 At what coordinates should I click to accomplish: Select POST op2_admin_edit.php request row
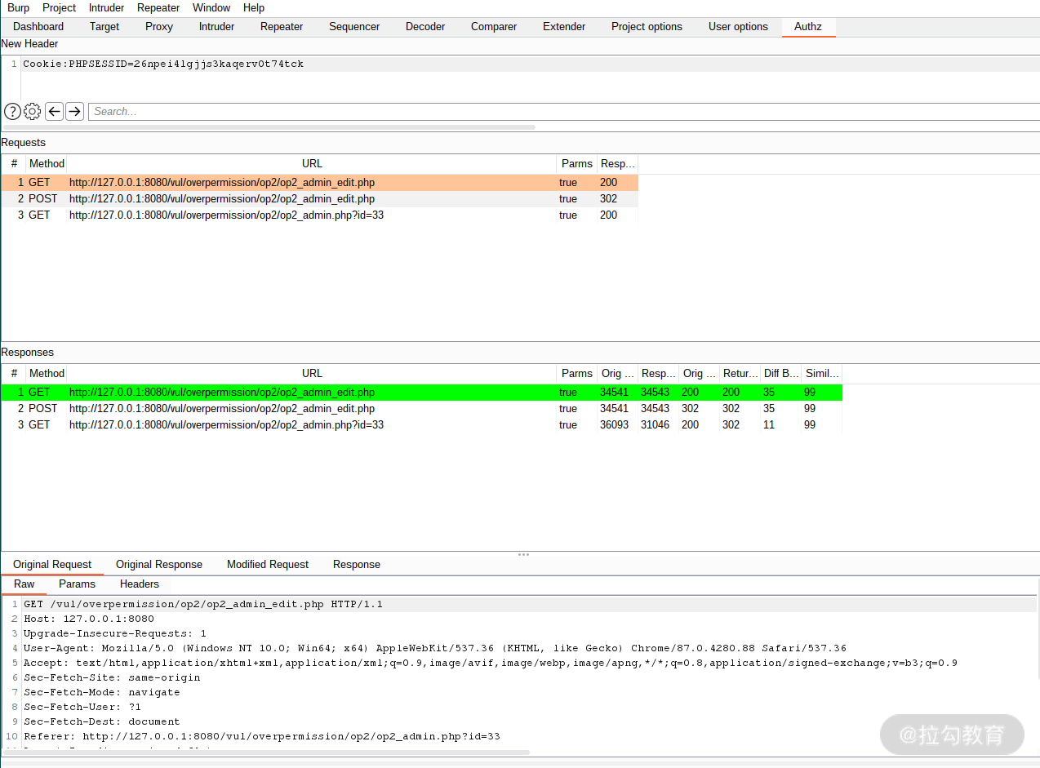click(319, 199)
